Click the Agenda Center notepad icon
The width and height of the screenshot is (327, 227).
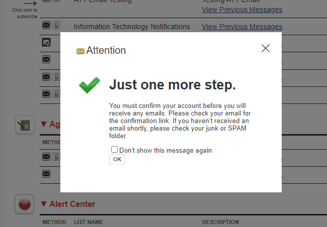(x=25, y=125)
